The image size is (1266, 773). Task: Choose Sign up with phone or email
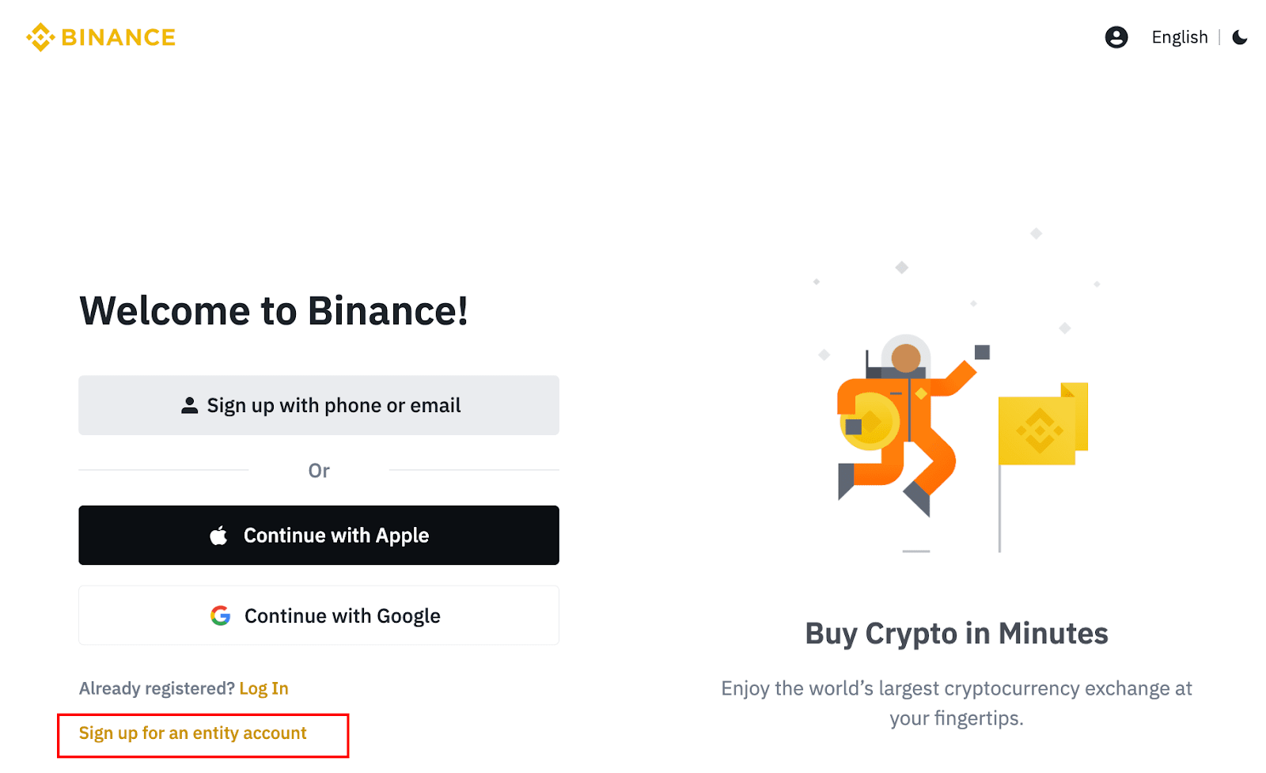(x=319, y=405)
